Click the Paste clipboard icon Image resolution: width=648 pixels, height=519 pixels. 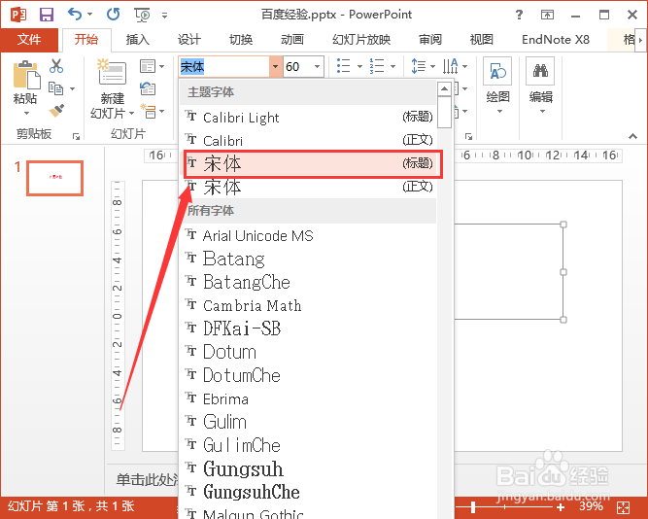pyautogui.click(x=26, y=75)
